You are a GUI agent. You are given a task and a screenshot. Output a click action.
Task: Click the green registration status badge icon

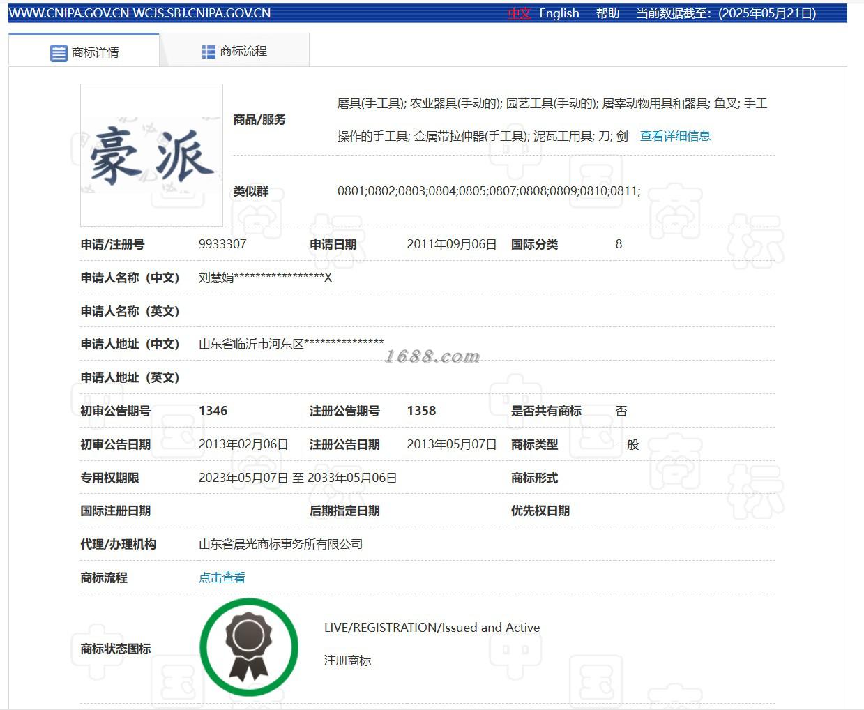[x=249, y=647]
